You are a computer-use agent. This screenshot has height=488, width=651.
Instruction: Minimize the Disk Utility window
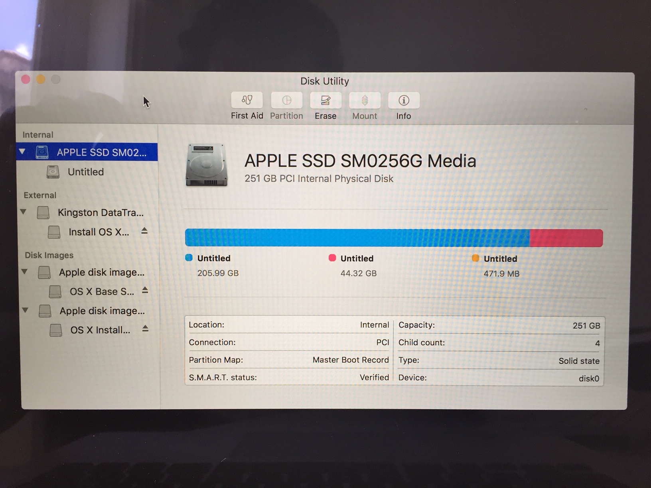[41, 79]
